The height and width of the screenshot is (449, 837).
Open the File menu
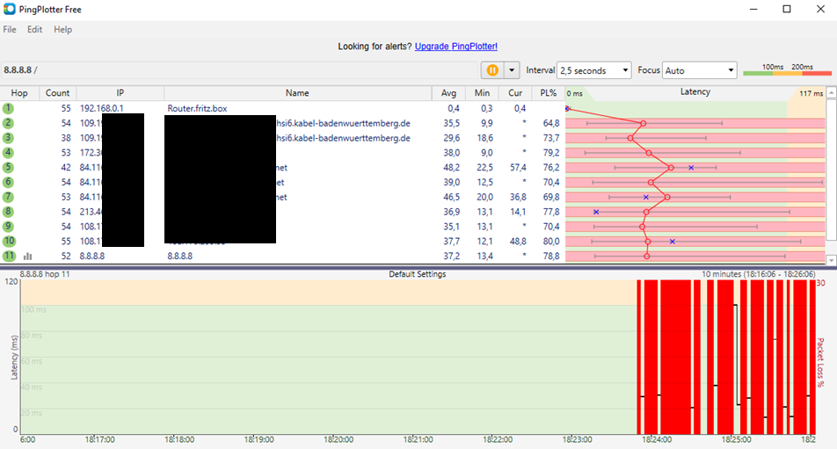(x=10, y=29)
